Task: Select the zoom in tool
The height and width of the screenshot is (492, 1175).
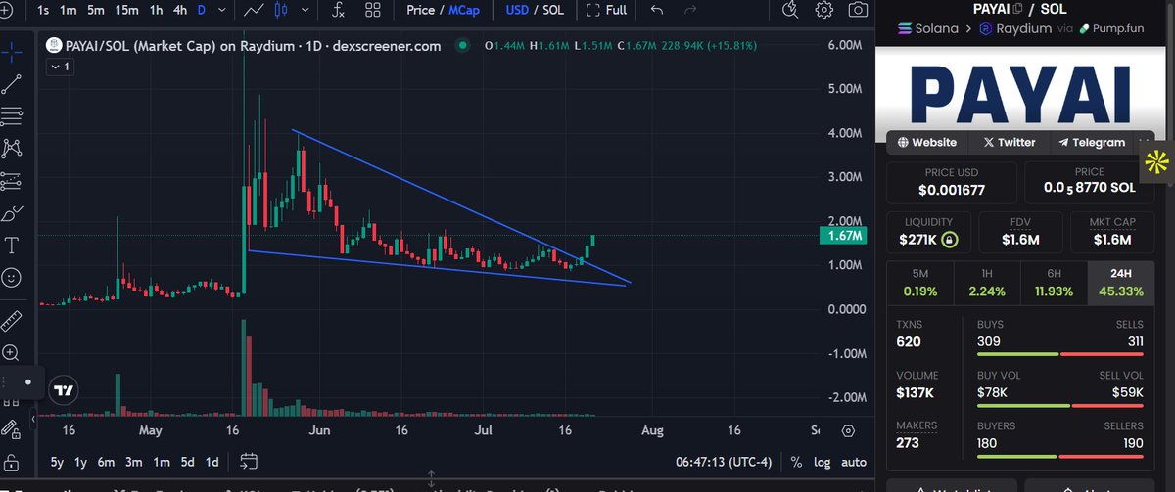Action: [x=12, y=352]
